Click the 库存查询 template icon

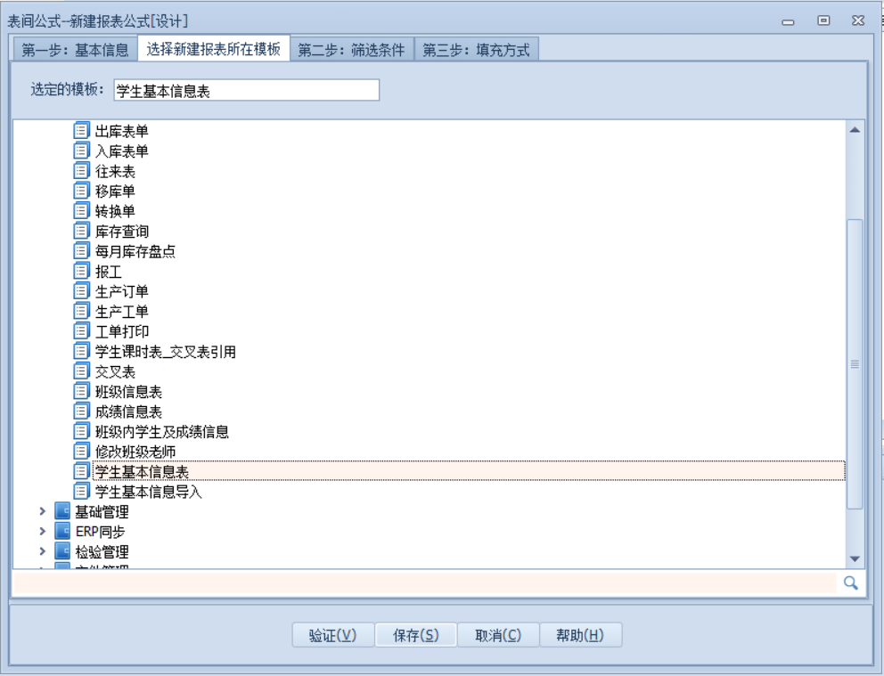coord(81,232)
